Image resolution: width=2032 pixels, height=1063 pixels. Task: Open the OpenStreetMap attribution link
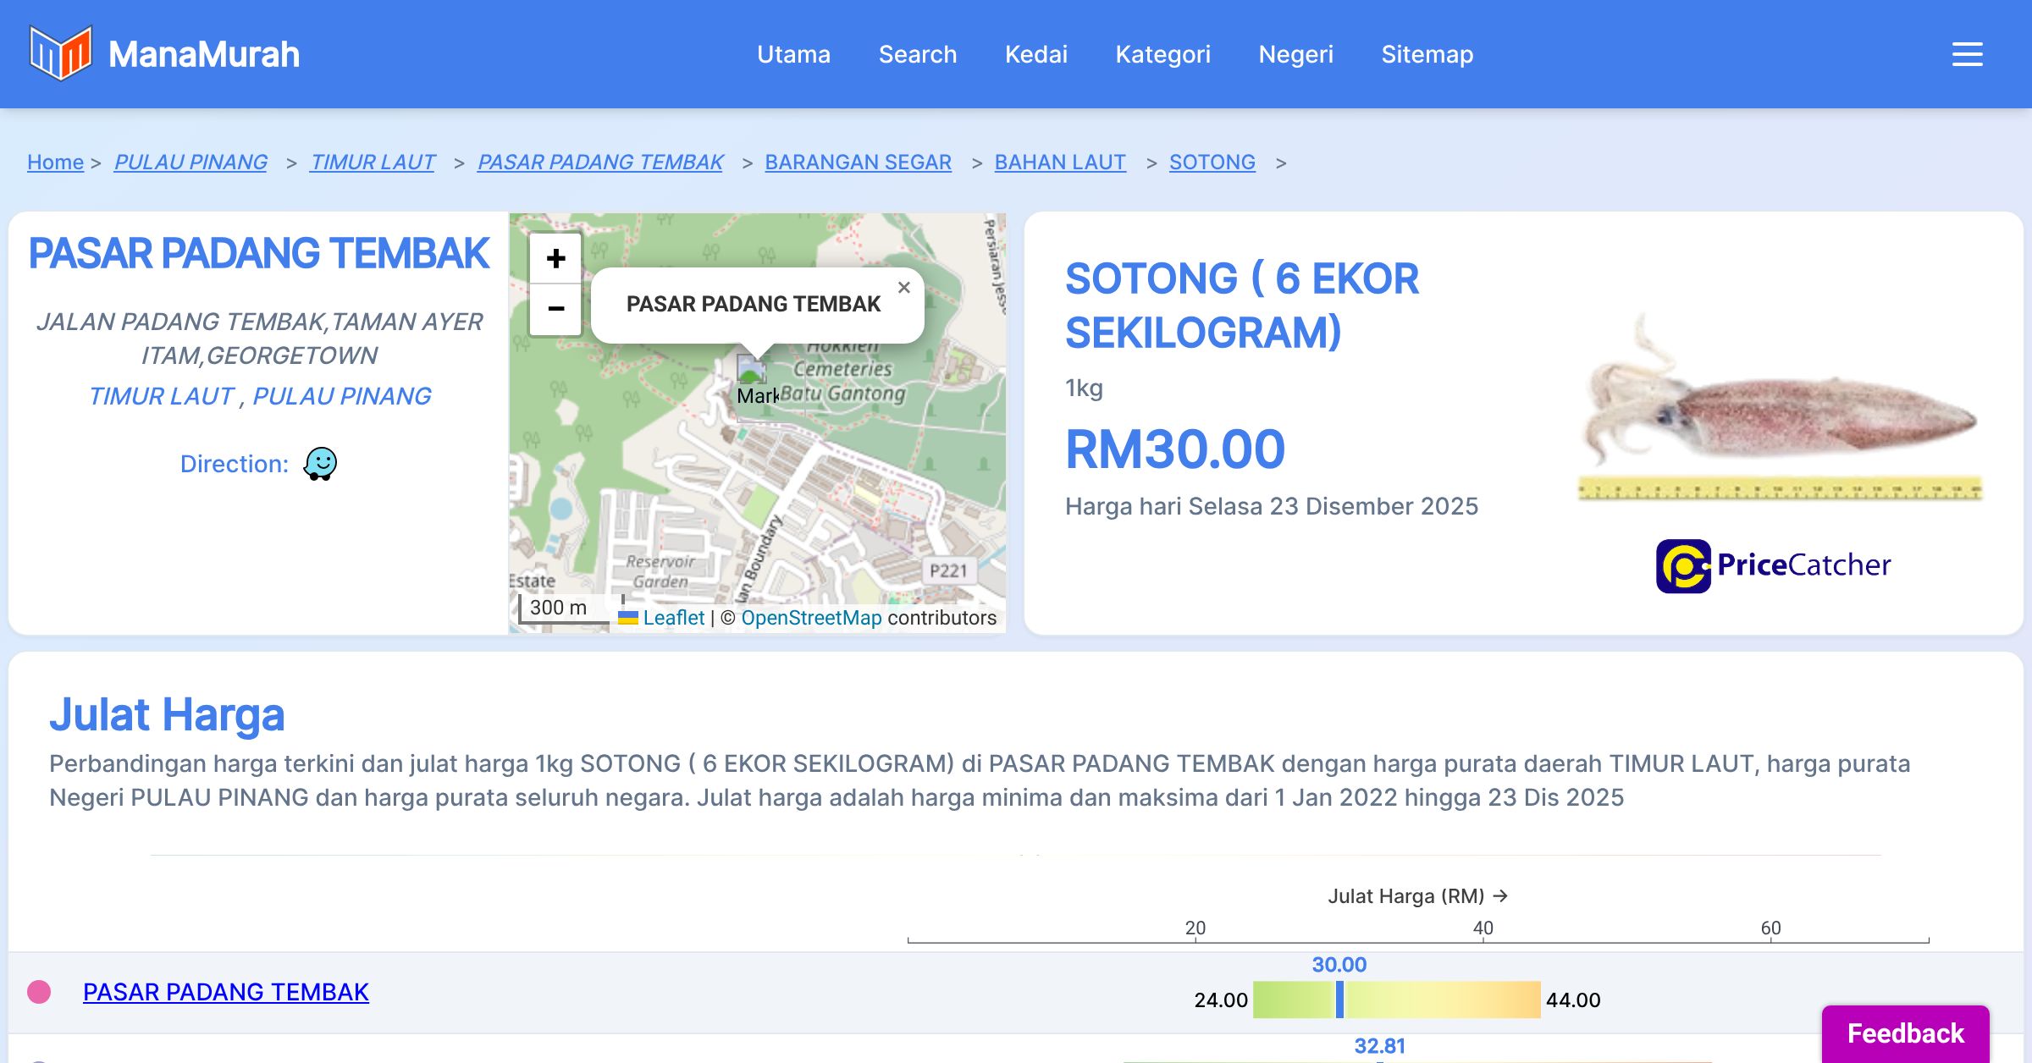coord(810,618)
